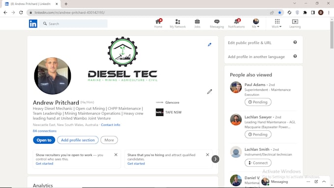The width and height of the screenshot is (334, 188).
Task: Click the Add profile section button
Action: 78,140
